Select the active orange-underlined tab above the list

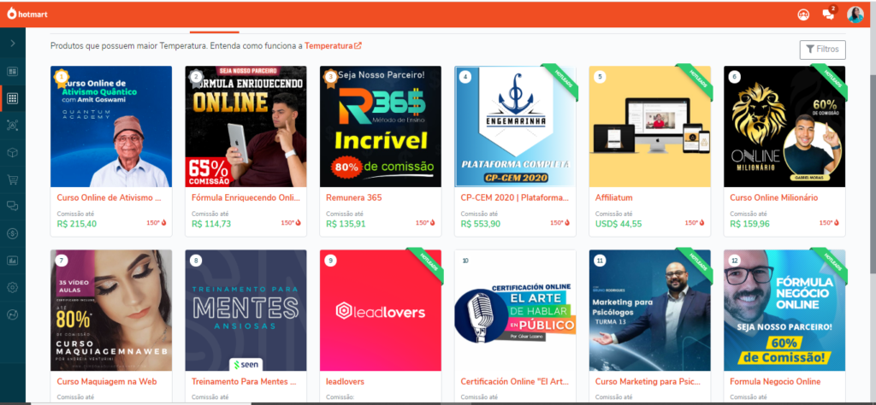pos(215,32)
